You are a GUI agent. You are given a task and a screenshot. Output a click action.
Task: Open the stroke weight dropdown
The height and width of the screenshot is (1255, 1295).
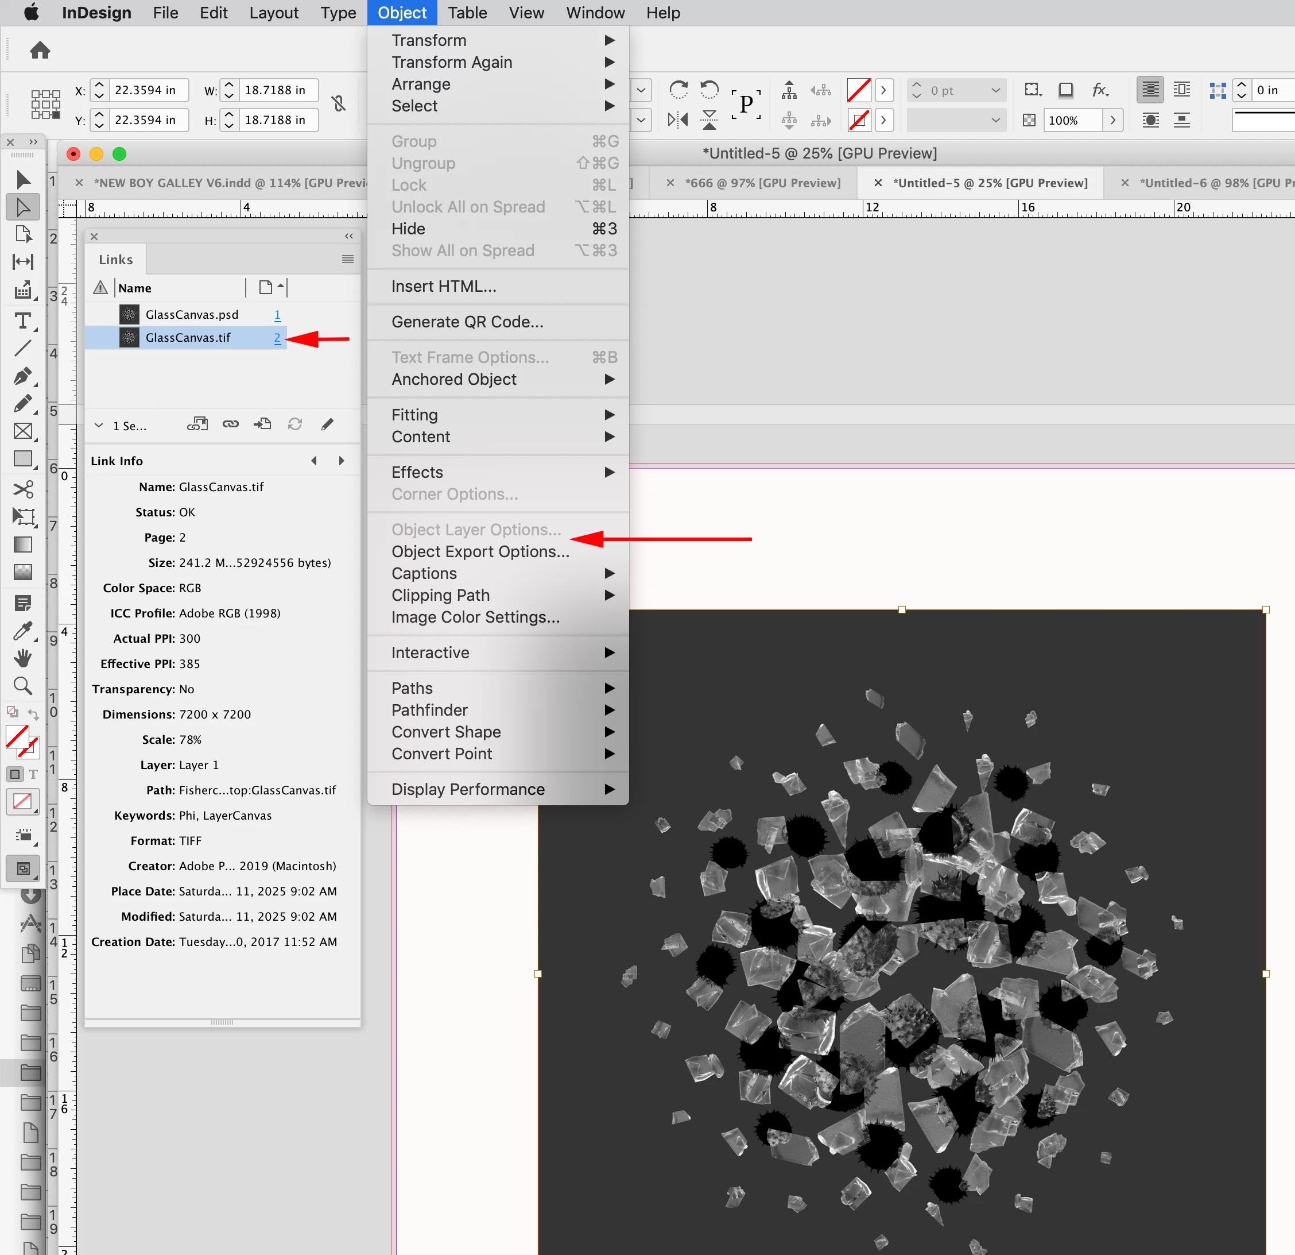(995, 91)
